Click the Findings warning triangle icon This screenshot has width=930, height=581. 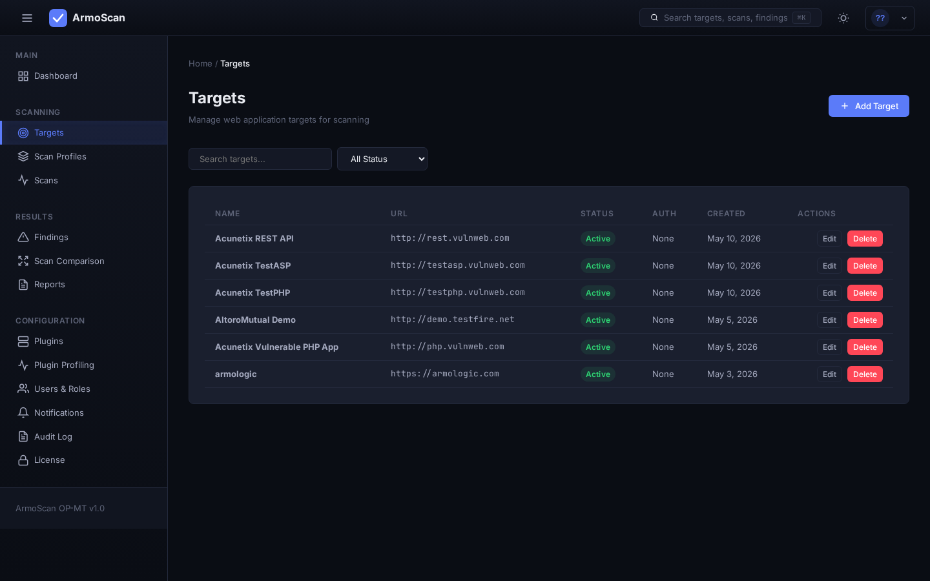pos(23,238)
